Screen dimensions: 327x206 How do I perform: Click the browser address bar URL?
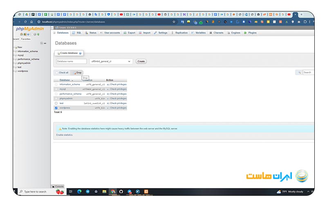coord(74,22)
